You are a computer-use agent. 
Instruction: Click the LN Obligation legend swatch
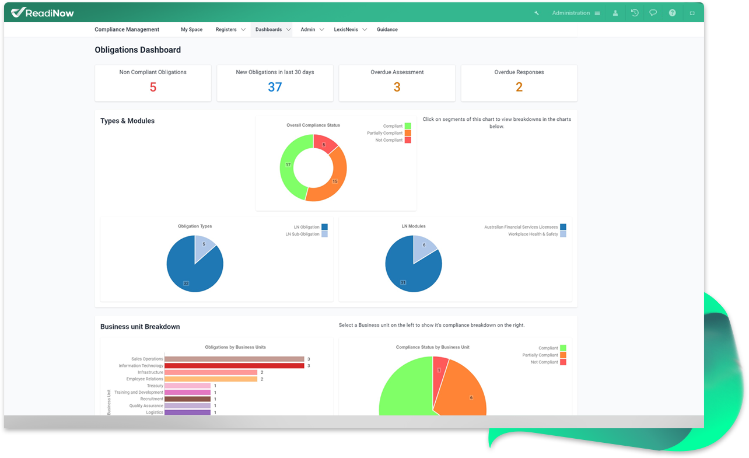click(x=324, y=227)
